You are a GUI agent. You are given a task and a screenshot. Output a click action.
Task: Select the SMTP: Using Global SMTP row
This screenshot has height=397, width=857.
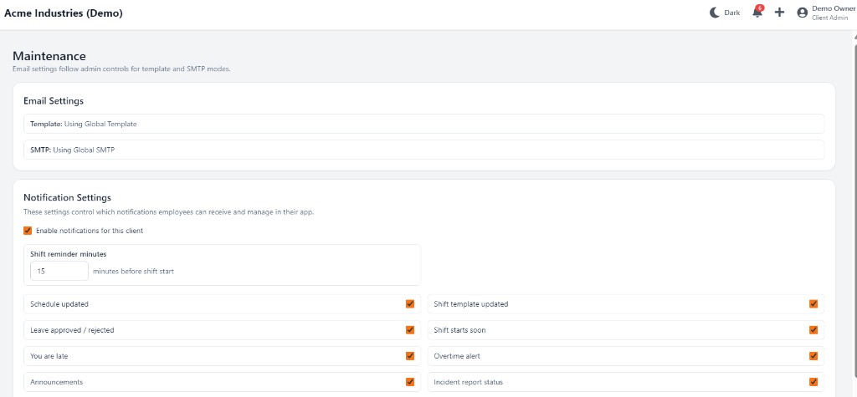tap(423, 150)
